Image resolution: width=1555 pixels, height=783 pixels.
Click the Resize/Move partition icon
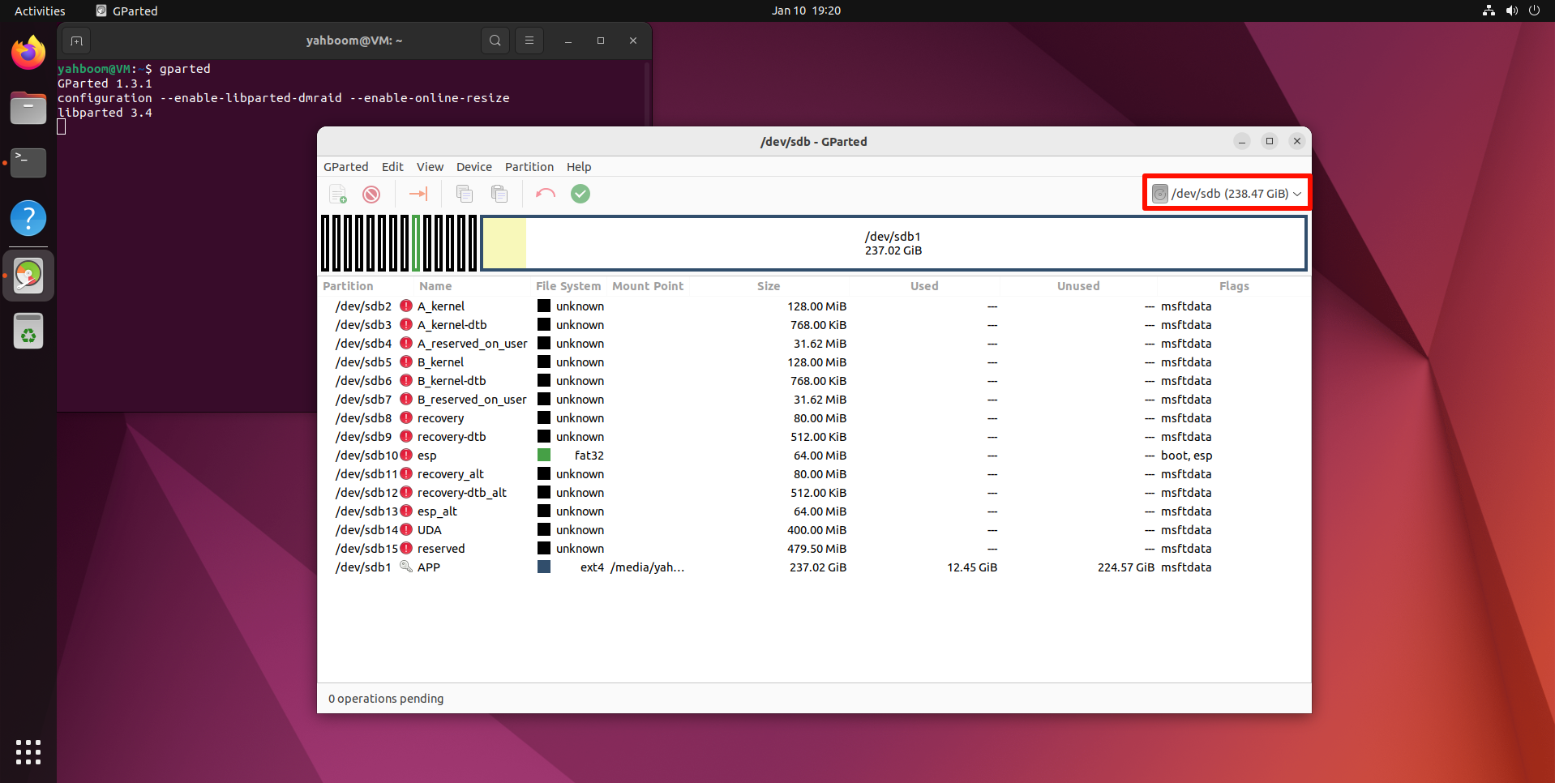coord(418,195)
